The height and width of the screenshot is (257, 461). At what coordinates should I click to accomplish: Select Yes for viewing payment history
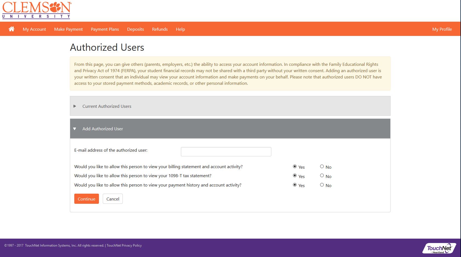click(x=295, y=185)
